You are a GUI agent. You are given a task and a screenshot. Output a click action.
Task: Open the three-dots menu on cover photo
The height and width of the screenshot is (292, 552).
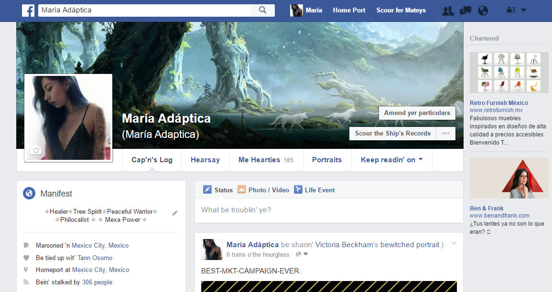(445, 134)
